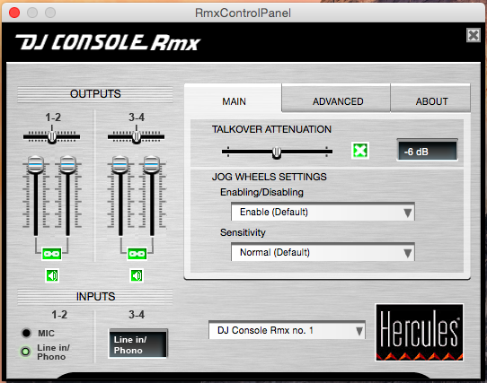Viewport: 487px width, 383px height.
Task: Click the -6 dB attenuation value field
Action: (428, 151)
